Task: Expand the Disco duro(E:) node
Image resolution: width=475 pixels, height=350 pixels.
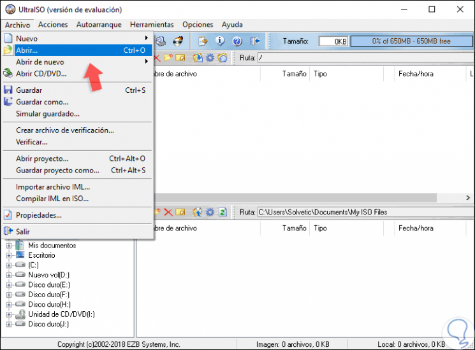Action: (9, 285)
